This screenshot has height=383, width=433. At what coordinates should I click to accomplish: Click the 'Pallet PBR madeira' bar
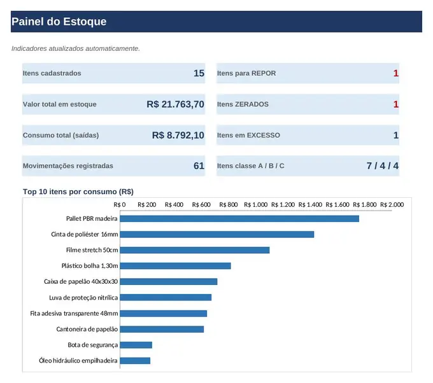(x=239, y=219)
